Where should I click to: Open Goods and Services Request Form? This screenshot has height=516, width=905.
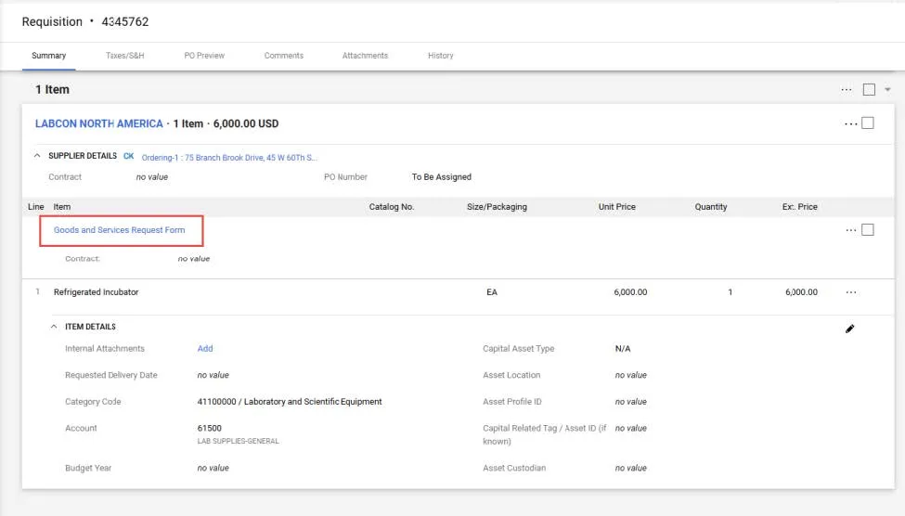[x=120, y=230]
